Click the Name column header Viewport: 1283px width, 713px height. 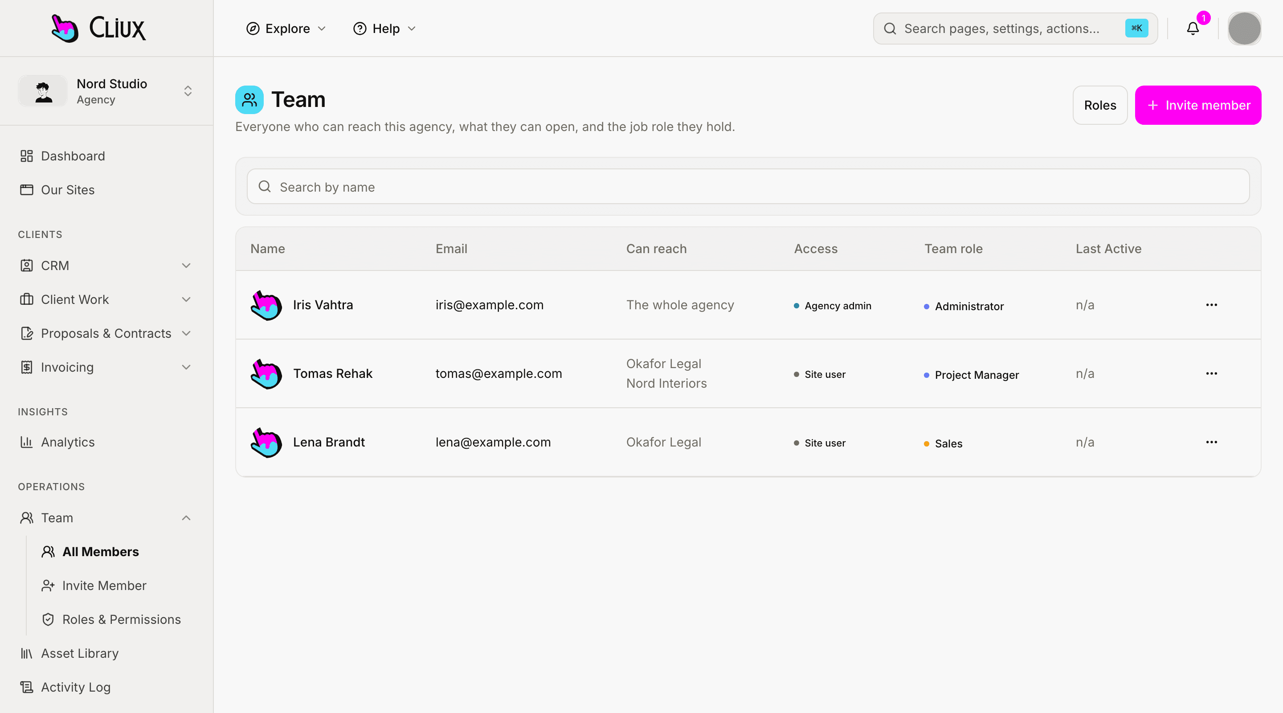coord(267,249)
